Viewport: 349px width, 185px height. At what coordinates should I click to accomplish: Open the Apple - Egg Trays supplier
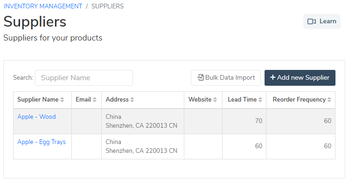[42, 142]
